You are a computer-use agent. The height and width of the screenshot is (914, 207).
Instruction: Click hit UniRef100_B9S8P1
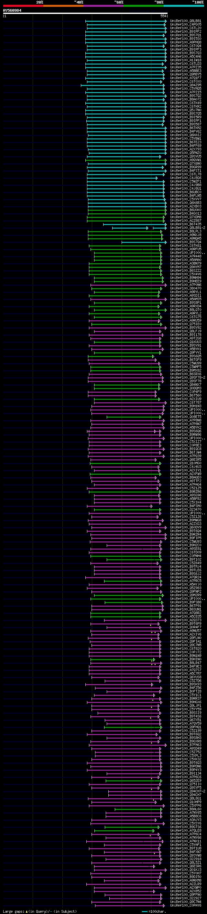(186, 303)
